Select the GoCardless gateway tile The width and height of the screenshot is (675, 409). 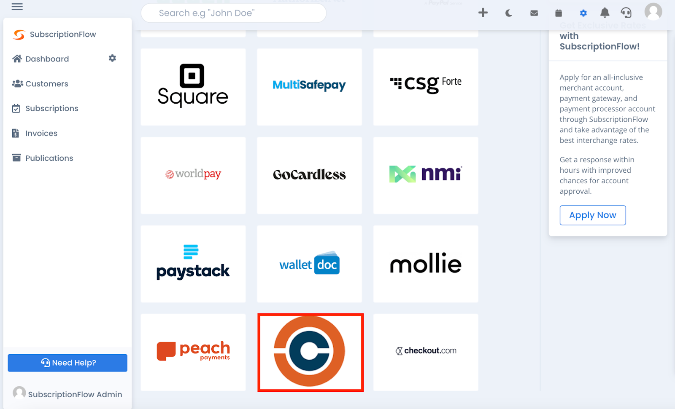pyautogui.click(x=310, y=175)
